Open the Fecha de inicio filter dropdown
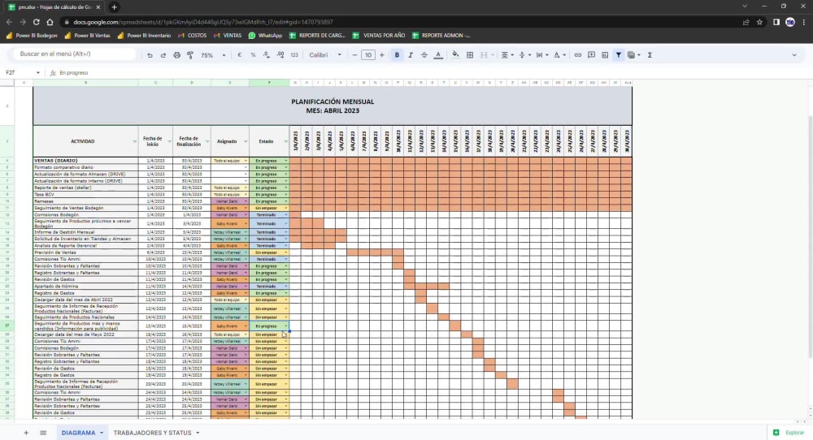This screenshot has width=813, height=440. pyautogui.click(x=169, y=141)
